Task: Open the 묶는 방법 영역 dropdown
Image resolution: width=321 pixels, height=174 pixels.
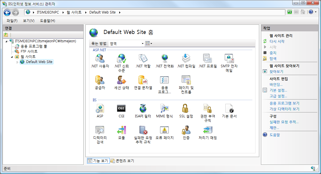Action: pyautogui.click(x=126, y=43)
